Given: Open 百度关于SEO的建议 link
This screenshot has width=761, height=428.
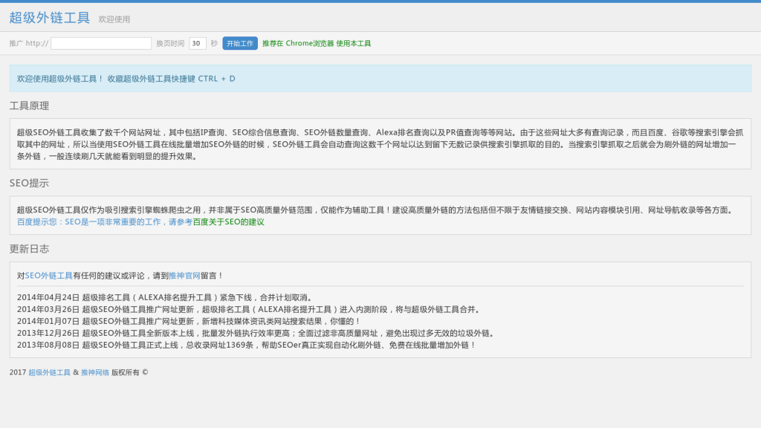Looking at the screenshot, I should pos(229,221).
